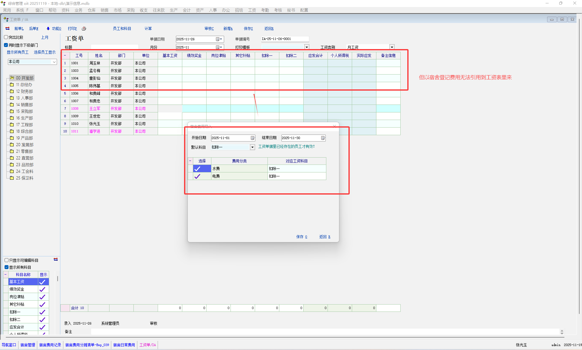Uncheck 同时显示下级部门 checkbox
The image size is (582, 350).
(6, 45)
